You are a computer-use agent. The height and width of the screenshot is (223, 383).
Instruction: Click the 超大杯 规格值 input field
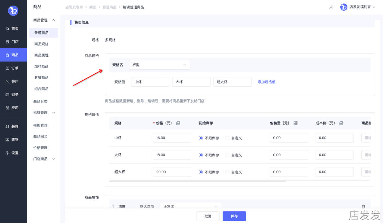[x=233, y=82]
